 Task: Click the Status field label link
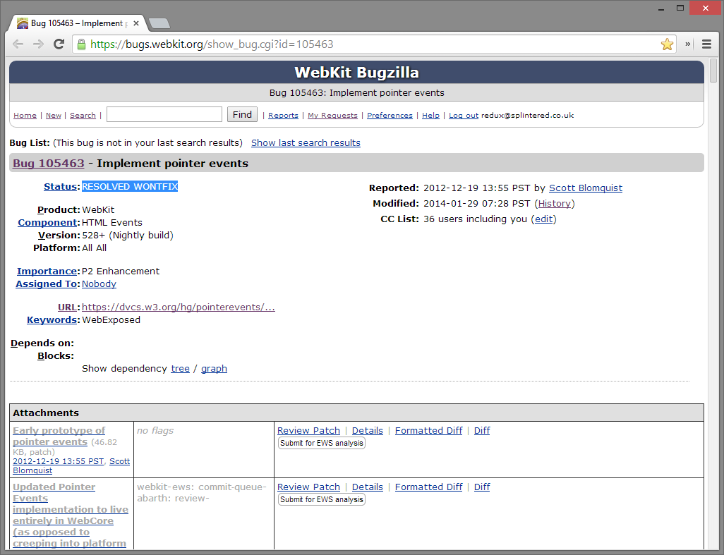pos(60,186)
